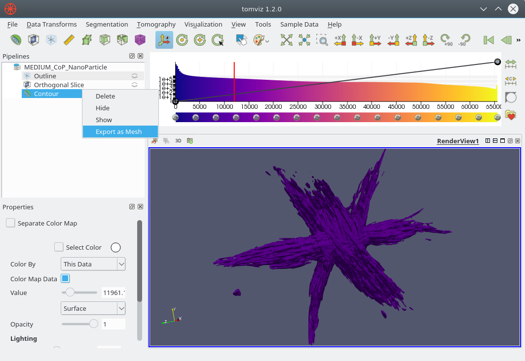Toggle 3D interaction mode in RenderView

point(178,141)
